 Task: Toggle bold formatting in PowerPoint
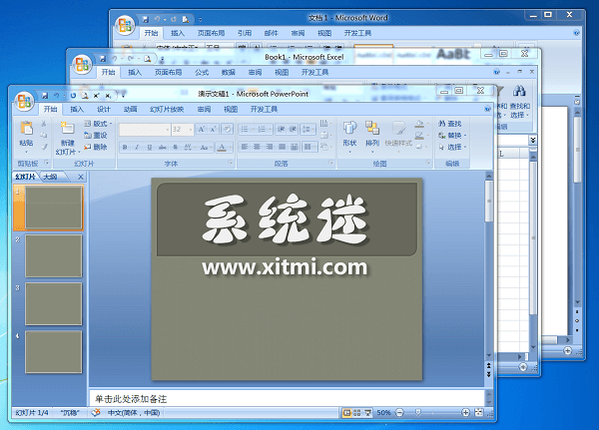(125, 147)
